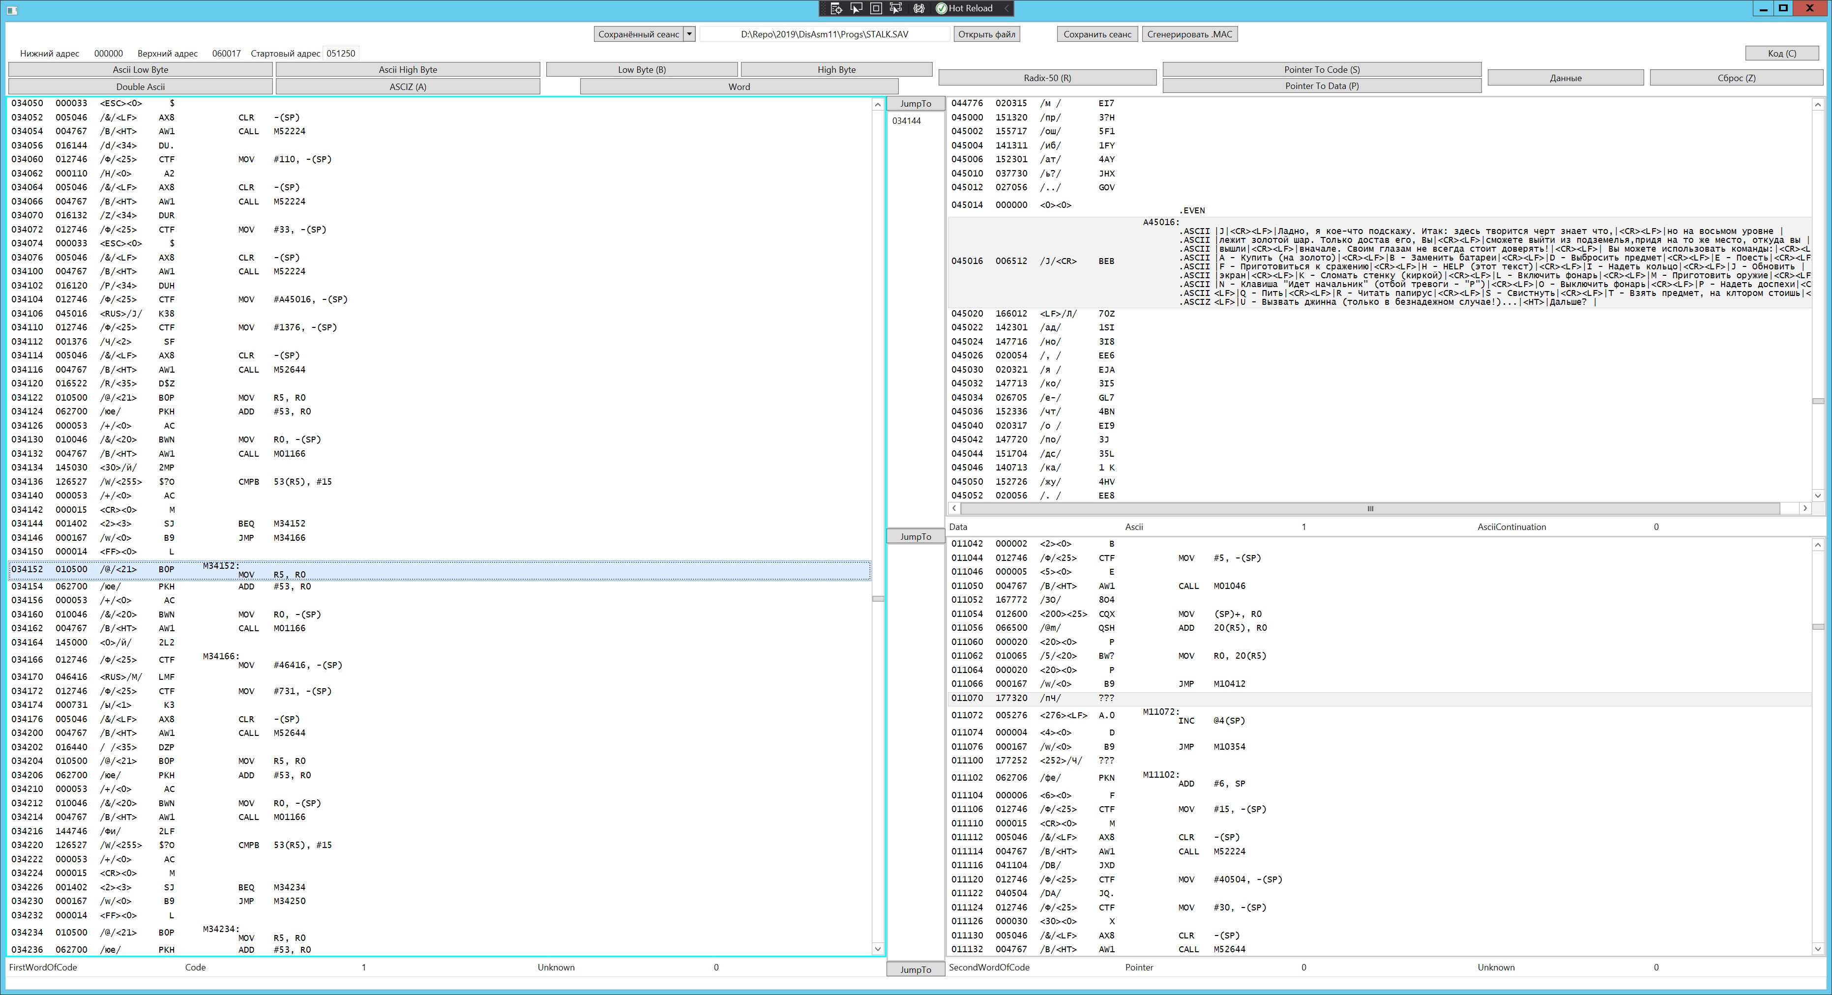Toggle Display Layout Adorners square icon
The width and height of the screenshot is (1832, 995).
876,8
